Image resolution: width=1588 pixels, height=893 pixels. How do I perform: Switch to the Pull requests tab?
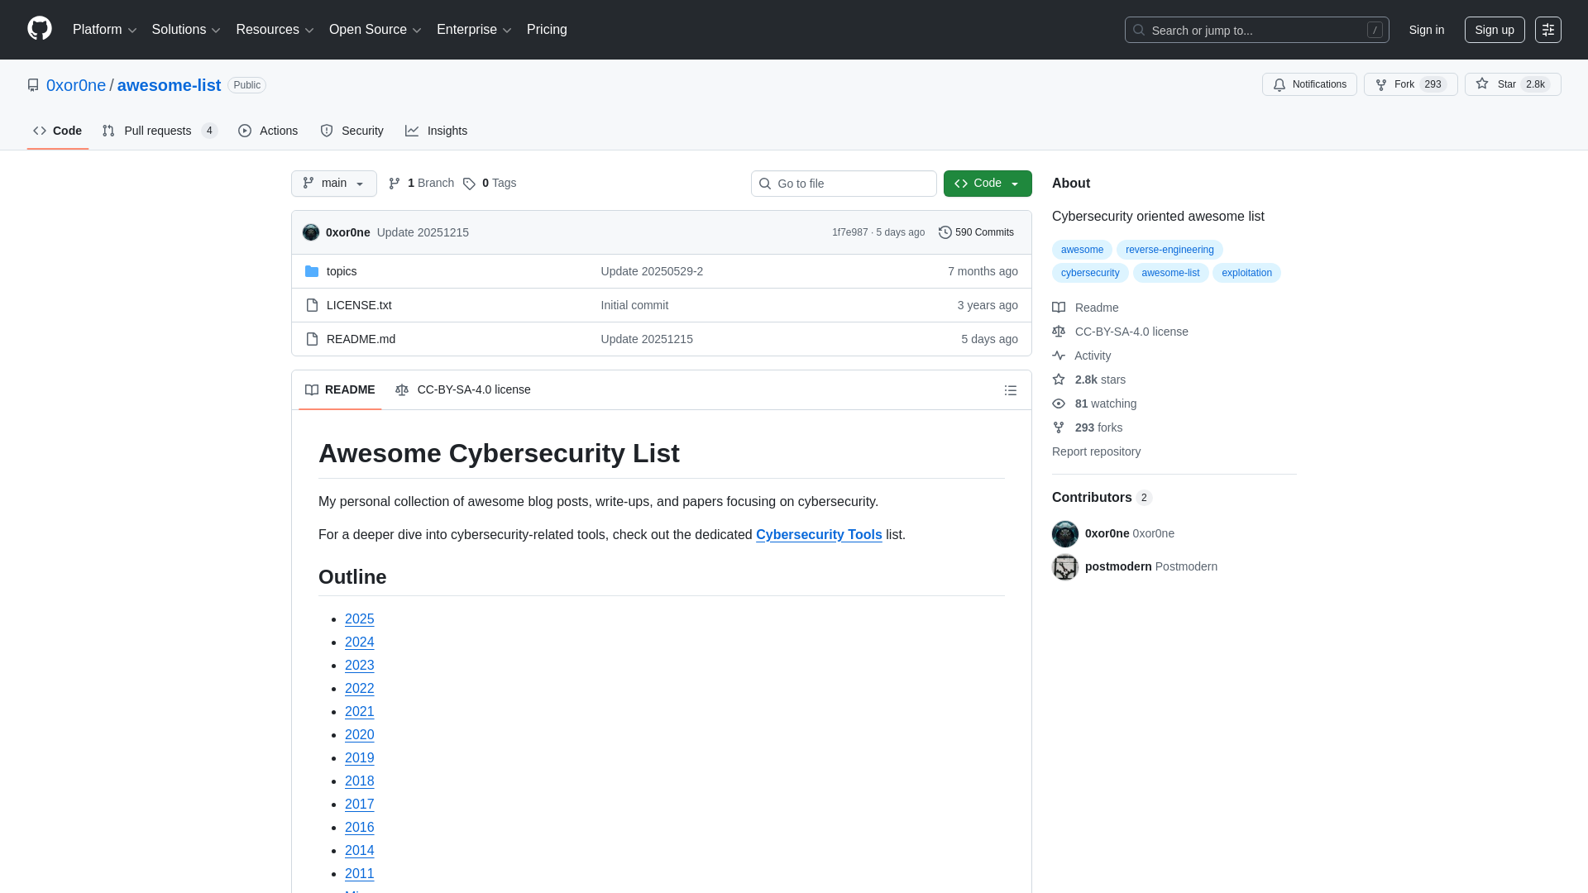[157, 131]
